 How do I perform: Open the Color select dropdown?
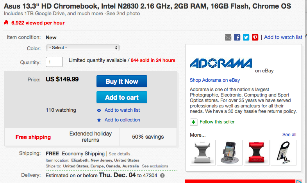[83, 48]
